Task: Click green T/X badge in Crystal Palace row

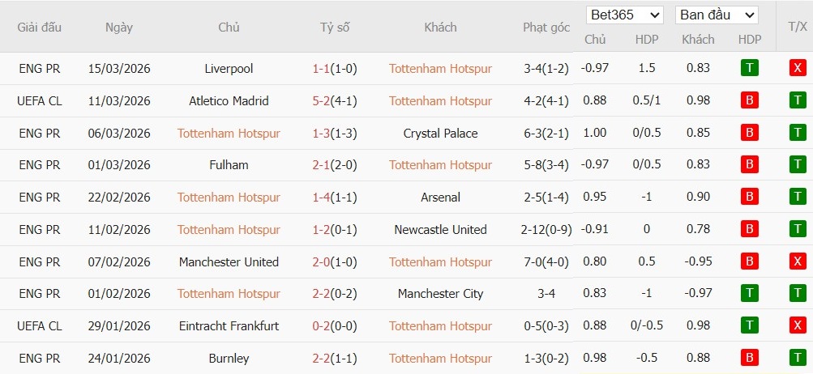Action: point(798,133)
